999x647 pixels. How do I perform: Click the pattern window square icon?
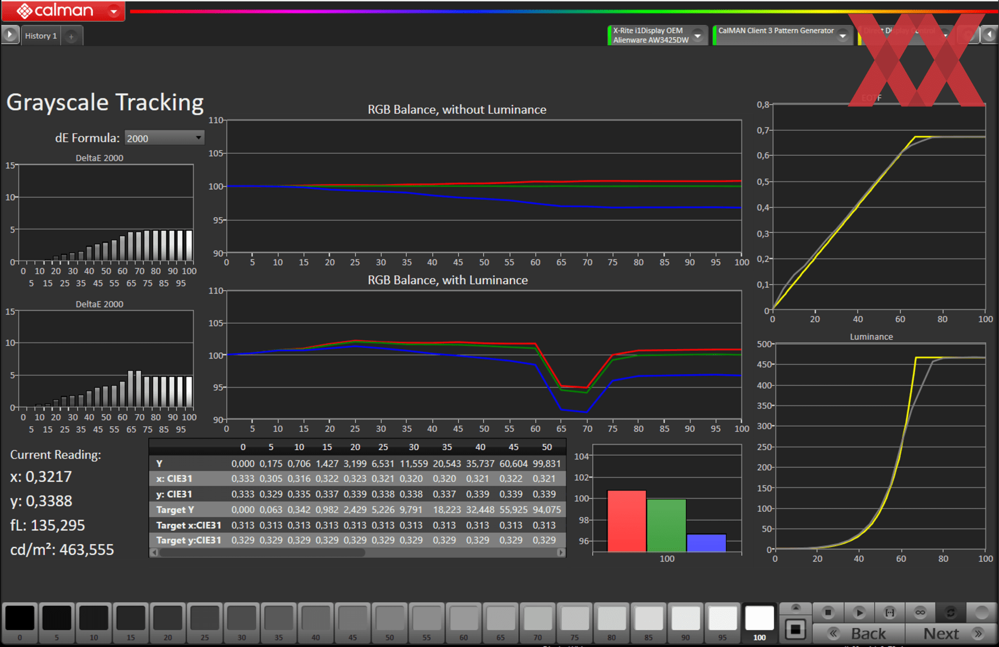[796, 629]
